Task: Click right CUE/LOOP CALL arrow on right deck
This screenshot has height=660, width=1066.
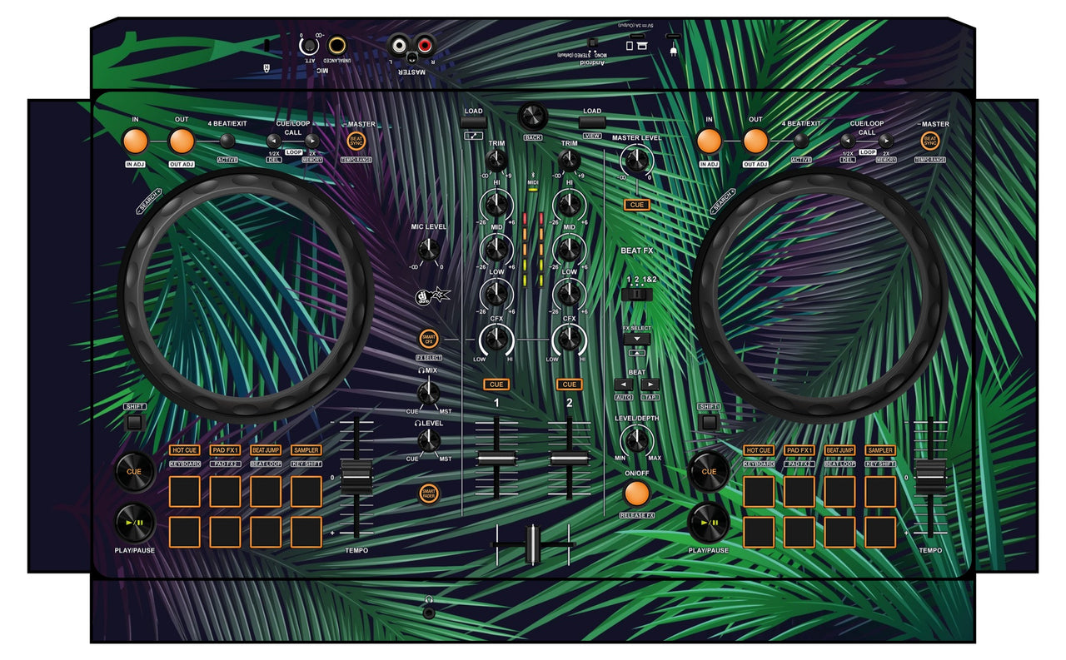Action: click(886, 141)
